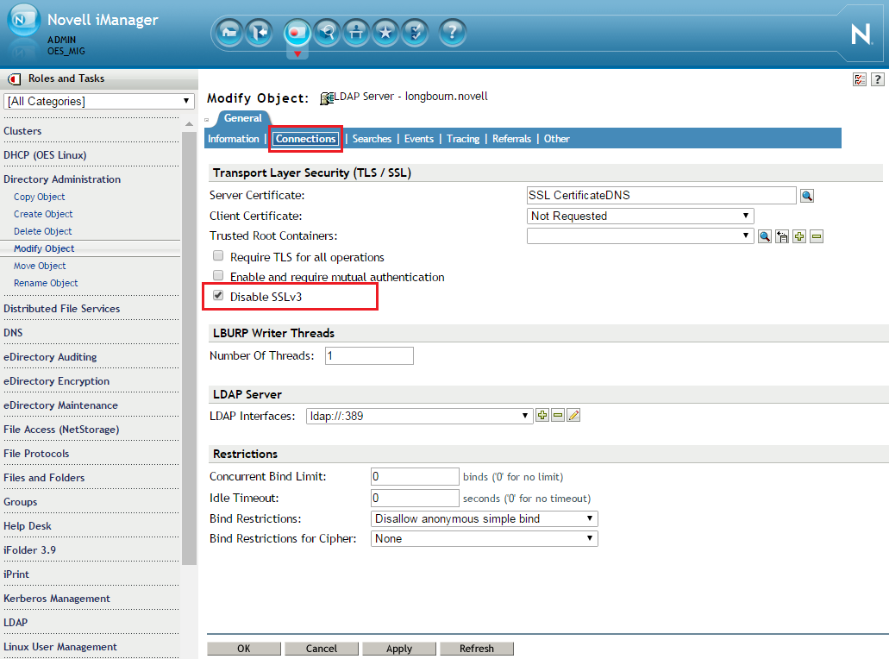The width and height of the screenshot is (889, 659).
Task: Open page help question mark icon
Action: 877,79
